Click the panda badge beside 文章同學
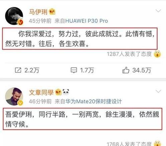This screenshot has width=166, height=146. point(66,92)
